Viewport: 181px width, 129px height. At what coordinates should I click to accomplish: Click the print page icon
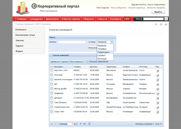click(x=161, y=24)
